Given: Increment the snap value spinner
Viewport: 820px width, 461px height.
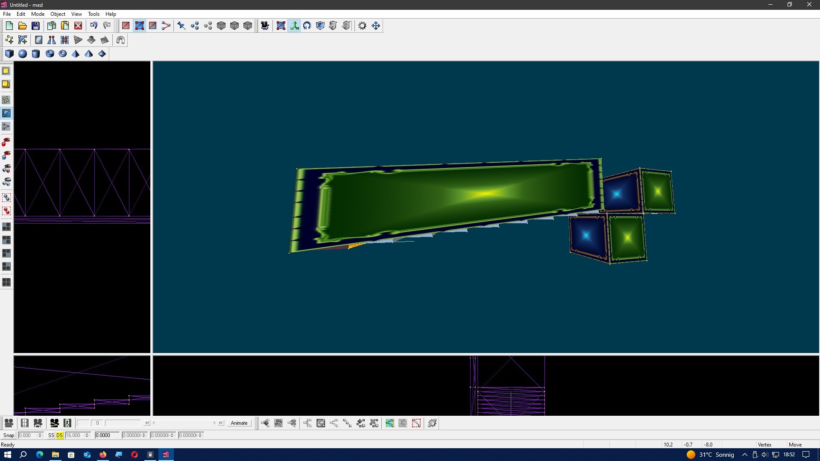Looking at the screenshot, I should (40, 434).
